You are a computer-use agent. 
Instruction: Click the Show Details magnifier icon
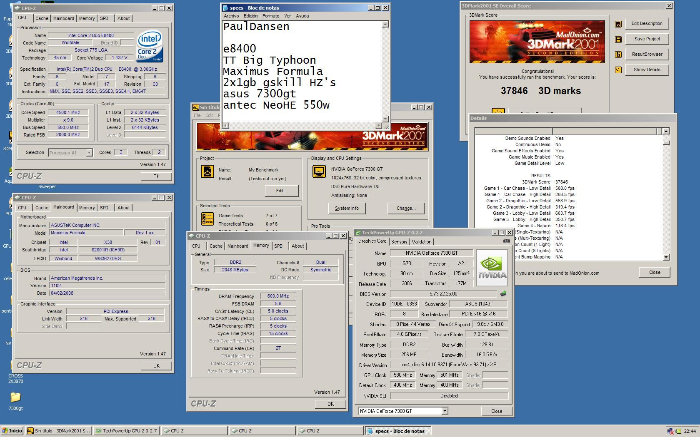coord(618,70)
